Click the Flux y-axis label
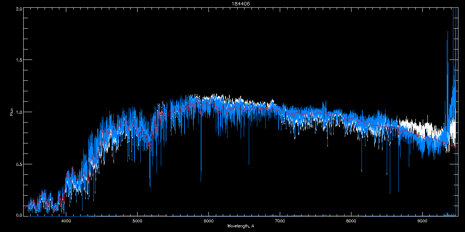Screen dimensions: 465x232 [12, 112]
